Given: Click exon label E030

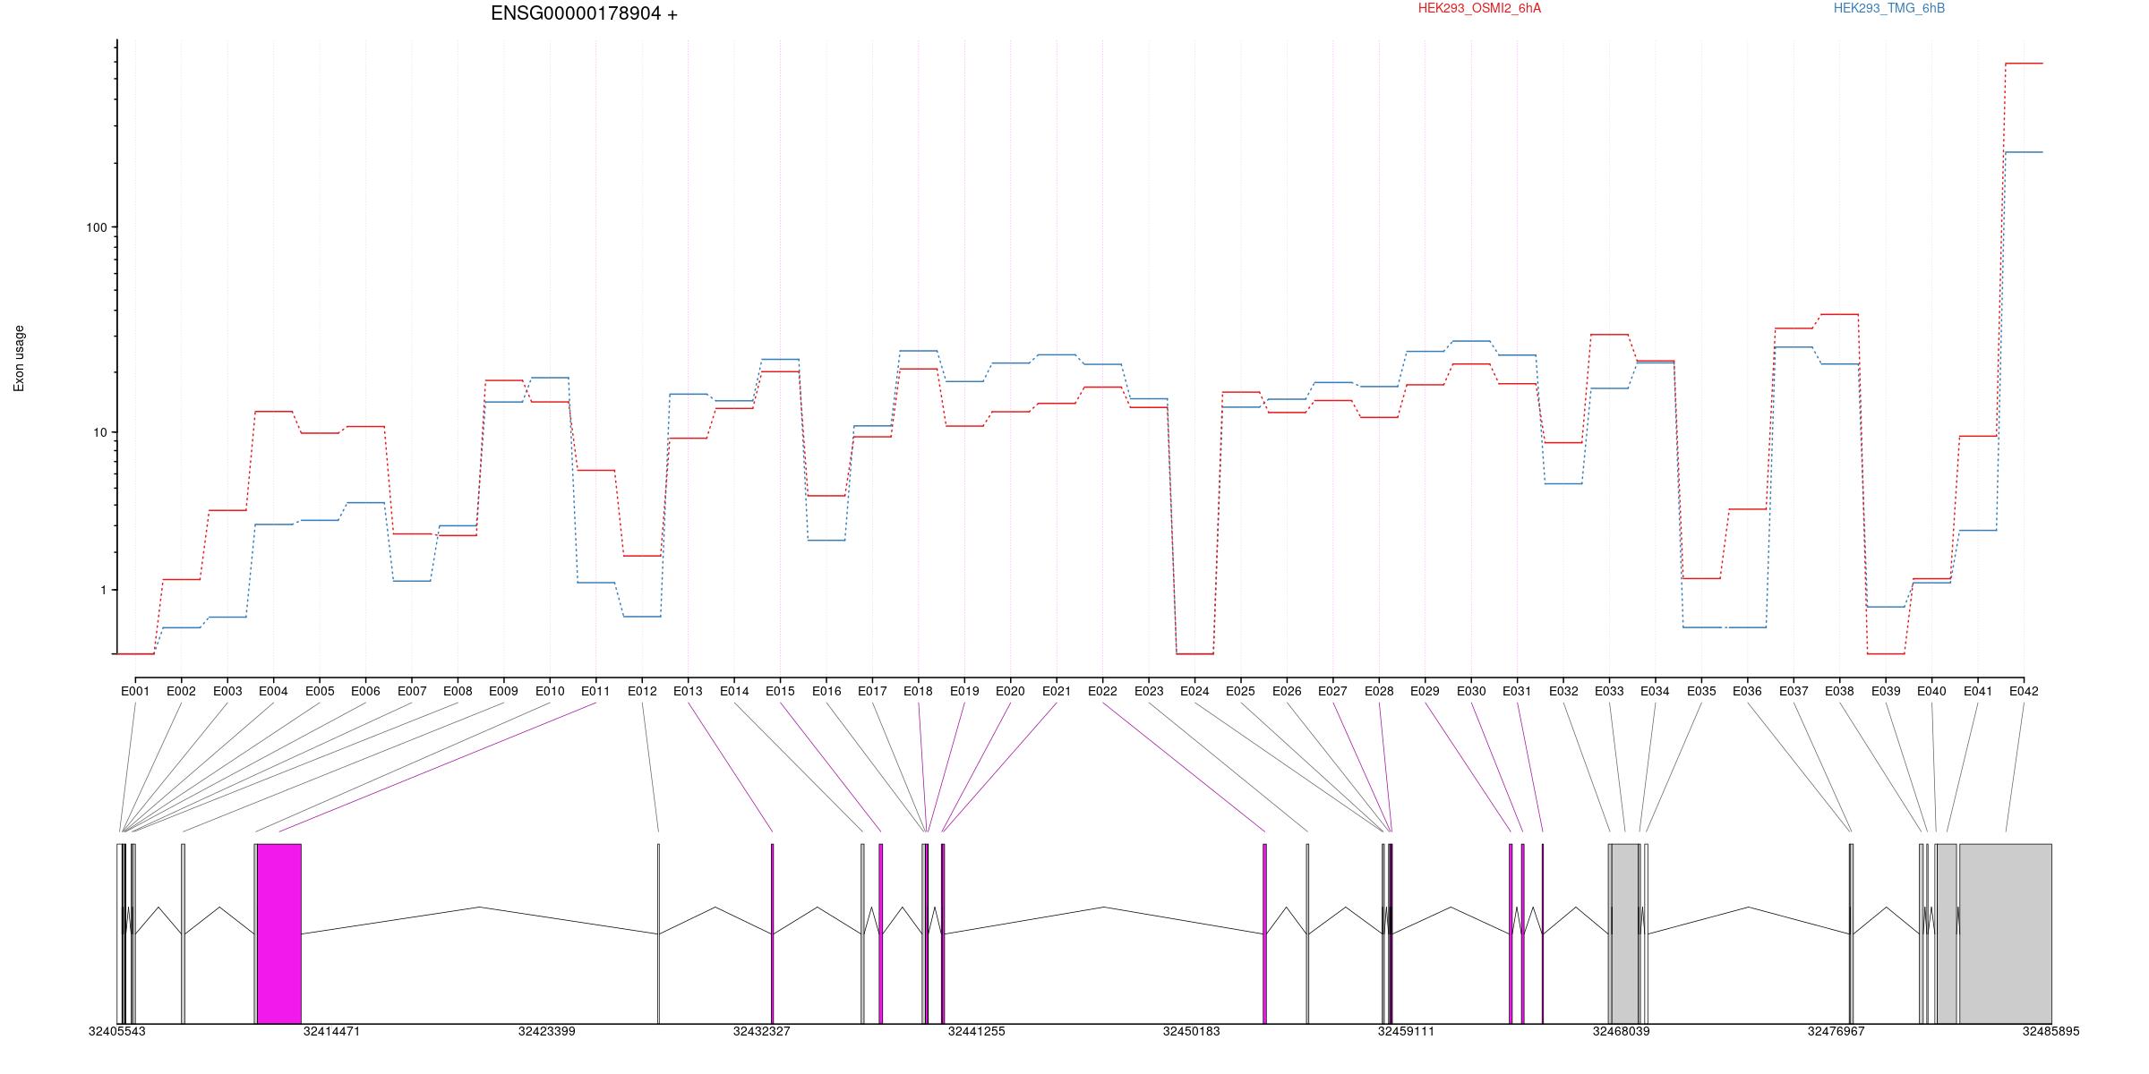Looking at the screenshot, I should (1471, 691).
